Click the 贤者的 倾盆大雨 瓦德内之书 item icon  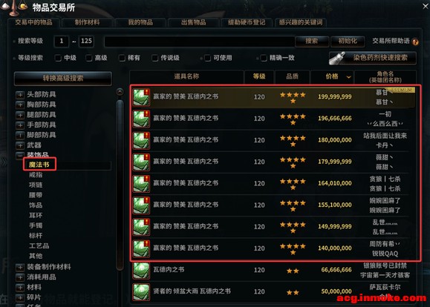coord(141,292)
